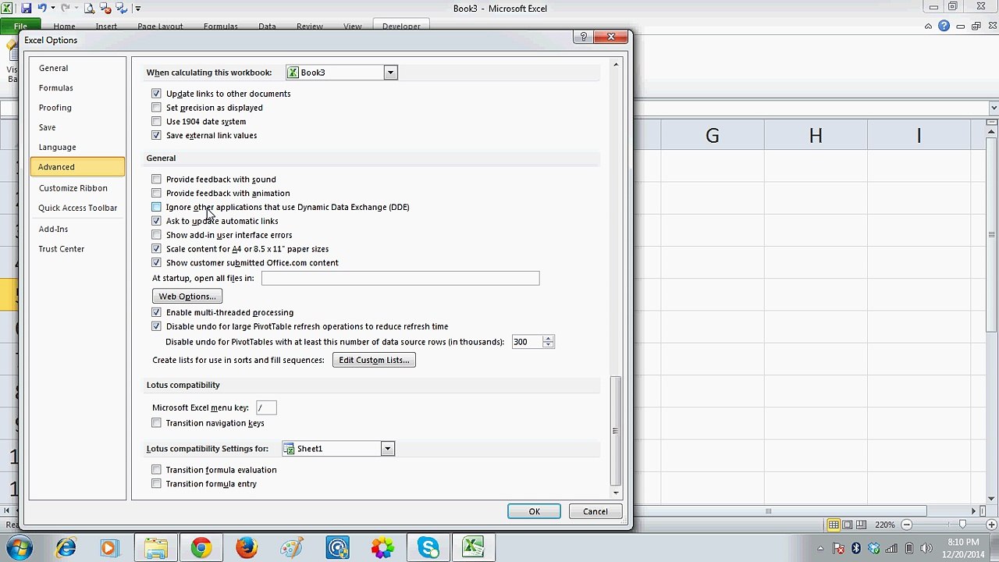
Task: Click the Edit Custom Lists button
Action: [374, 360]
